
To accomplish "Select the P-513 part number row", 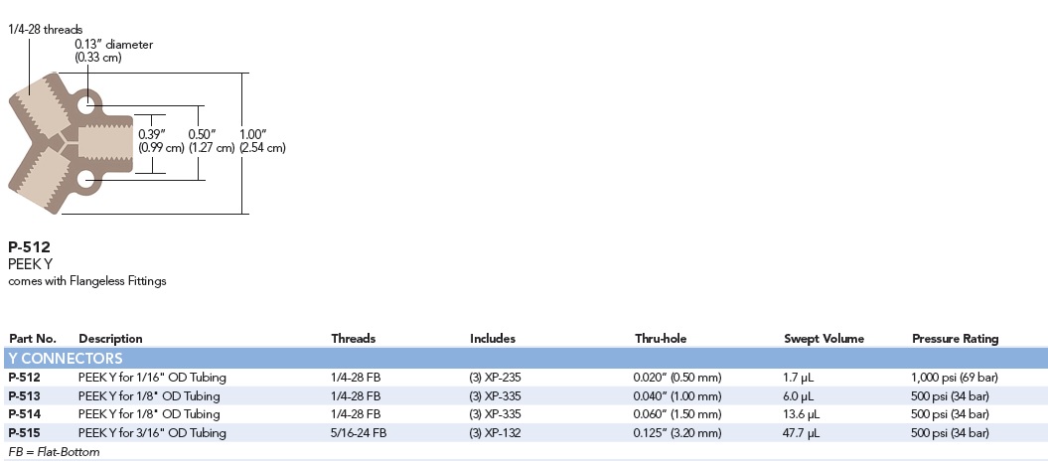I will (524, 396).
